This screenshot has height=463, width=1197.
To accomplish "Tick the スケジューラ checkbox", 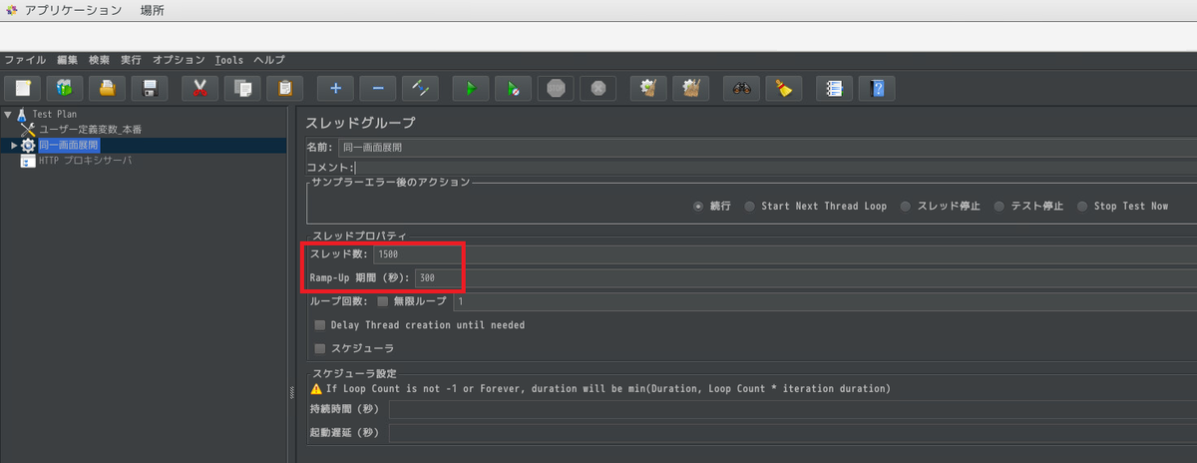I will pyautogui.click(x=320, y=349).
